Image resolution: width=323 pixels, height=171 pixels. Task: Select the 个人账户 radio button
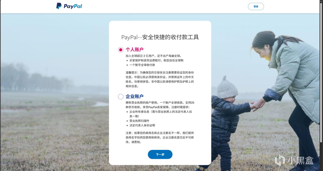pos(121,50)
